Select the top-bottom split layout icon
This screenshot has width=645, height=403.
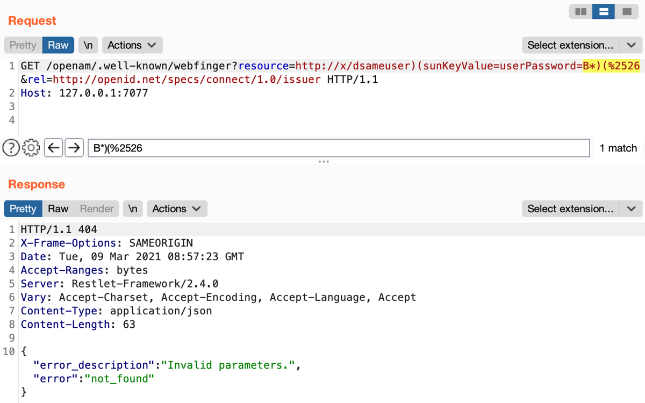(604, 12)
